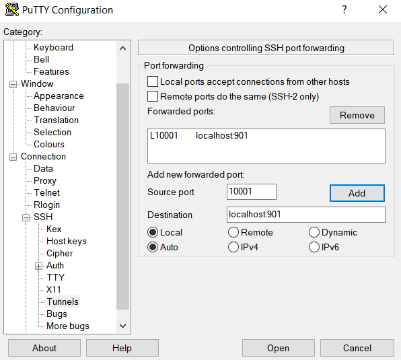Click the Destination input field

(306, 215)
